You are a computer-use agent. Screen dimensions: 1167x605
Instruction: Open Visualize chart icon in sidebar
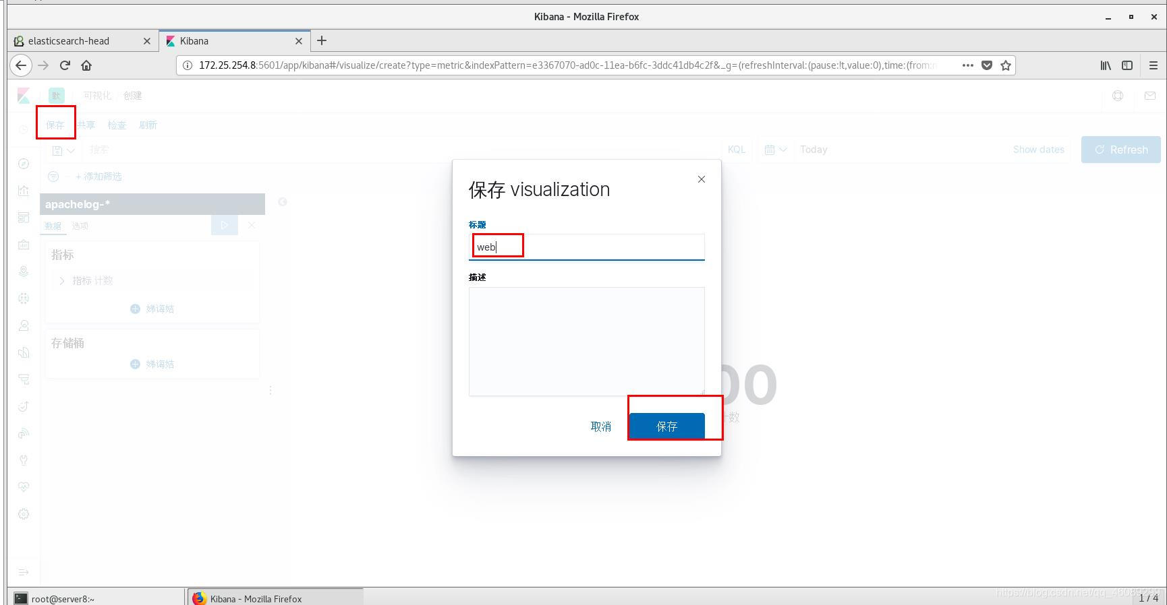click(x=24, y=191)
